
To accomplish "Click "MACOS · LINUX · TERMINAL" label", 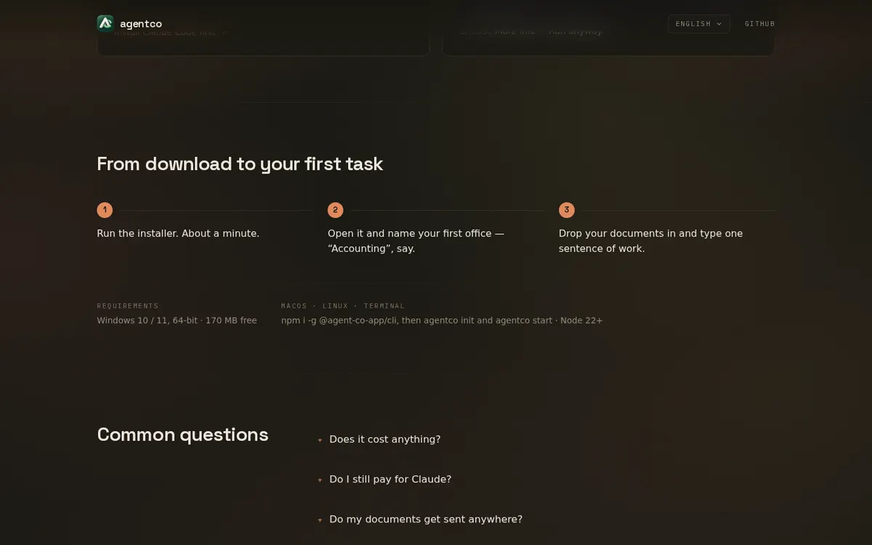I will [343, 306].
